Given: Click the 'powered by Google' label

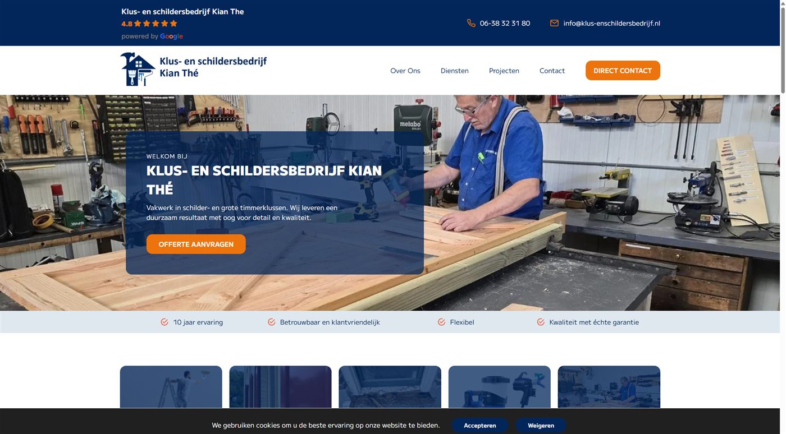Looking at the screenshot, I should pos(152,36).
